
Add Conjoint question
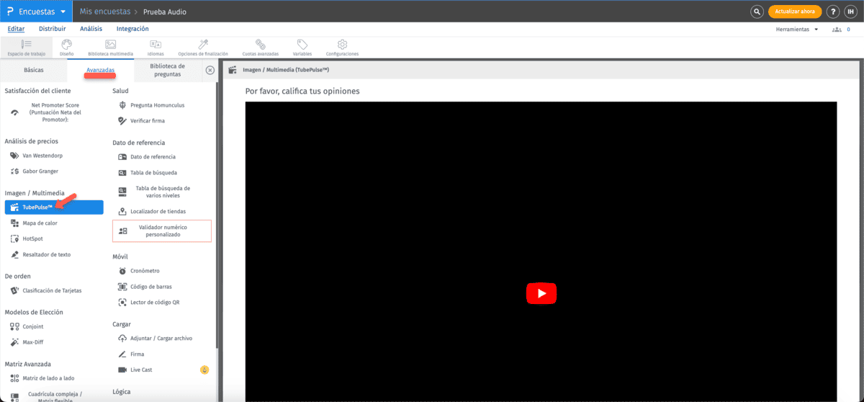(32, 327)
